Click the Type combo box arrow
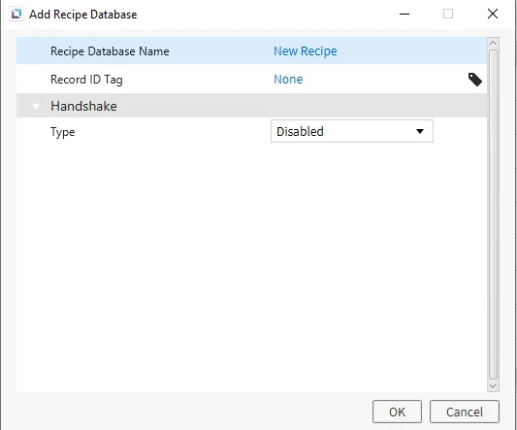Image resolution: width=517 pixels, height=430 pixels. pyautogui.click(x=420, y=131)
